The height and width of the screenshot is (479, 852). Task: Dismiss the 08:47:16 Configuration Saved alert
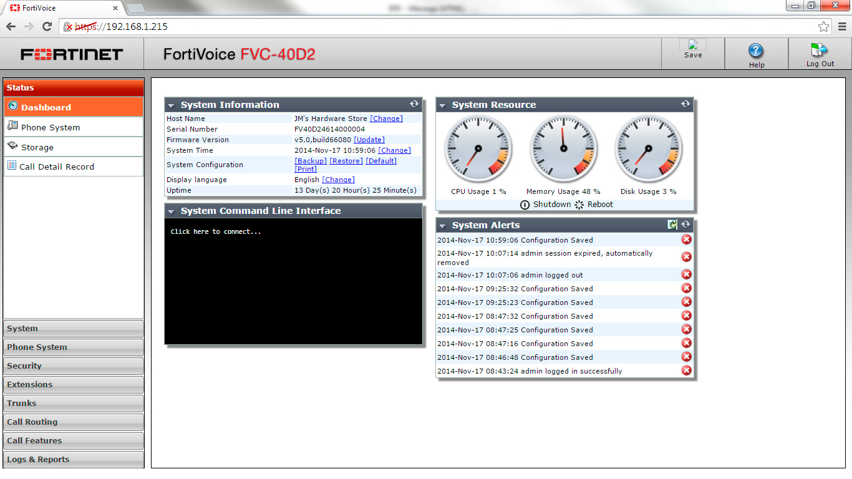[686, 343]
